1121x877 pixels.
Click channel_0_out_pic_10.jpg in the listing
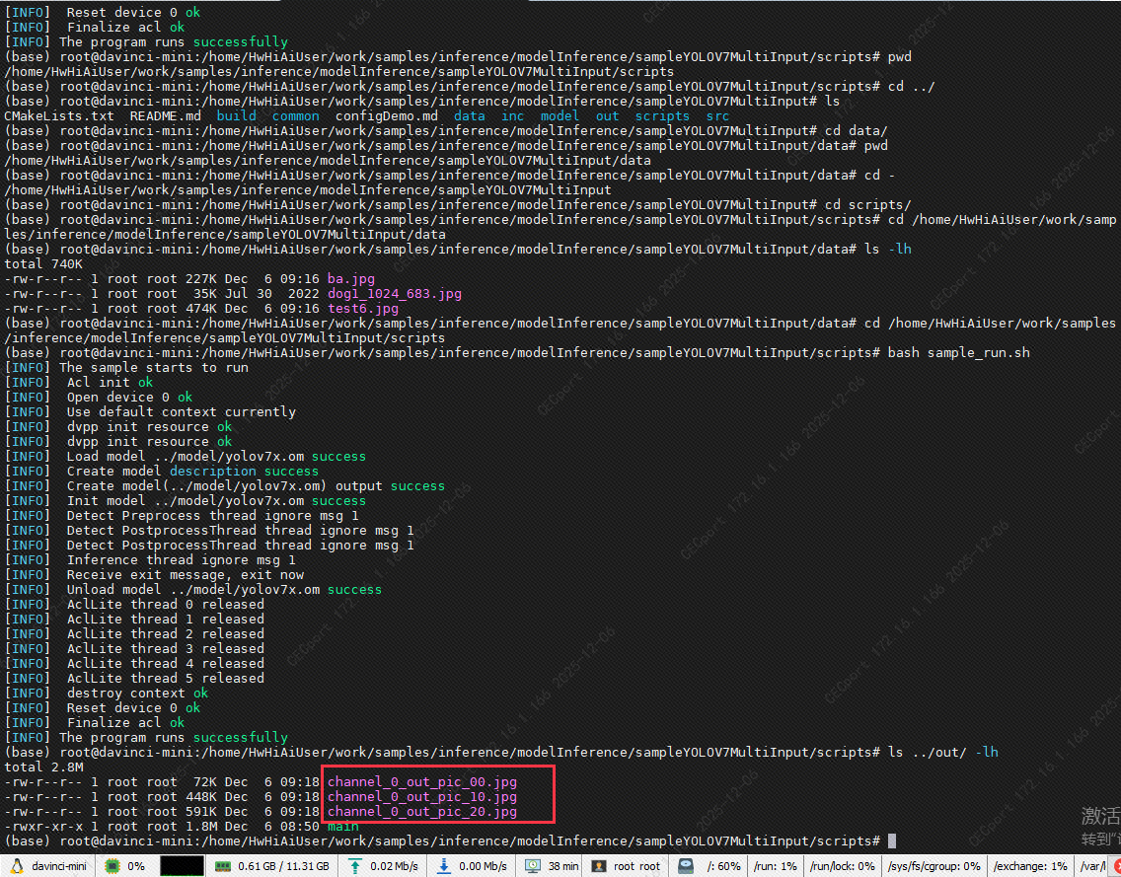point(421,797)
